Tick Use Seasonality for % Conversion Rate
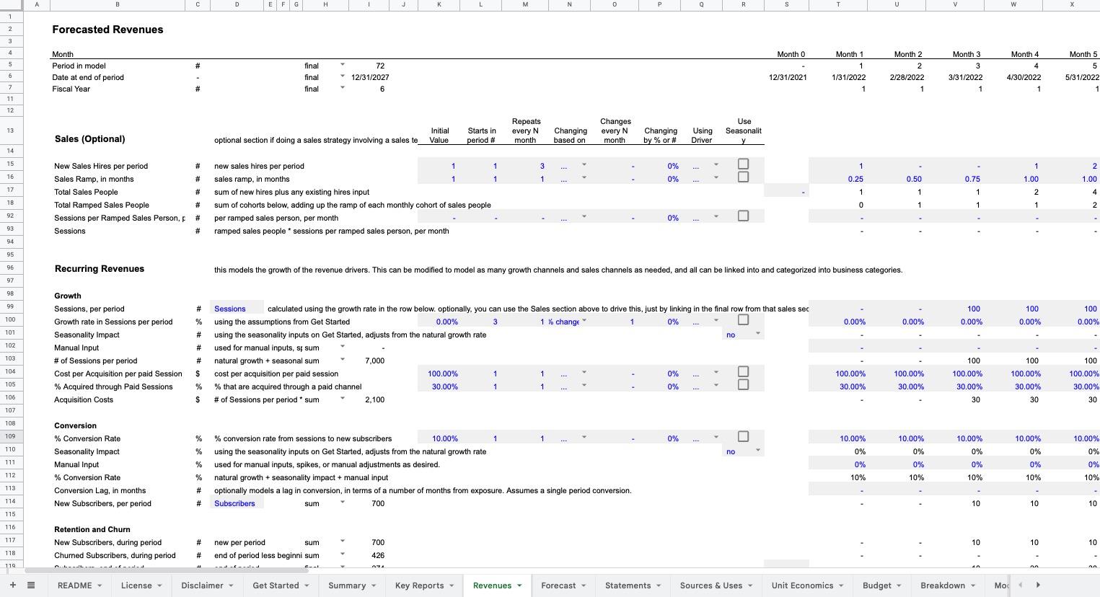The image size is (1100, 597). [744, 436]
